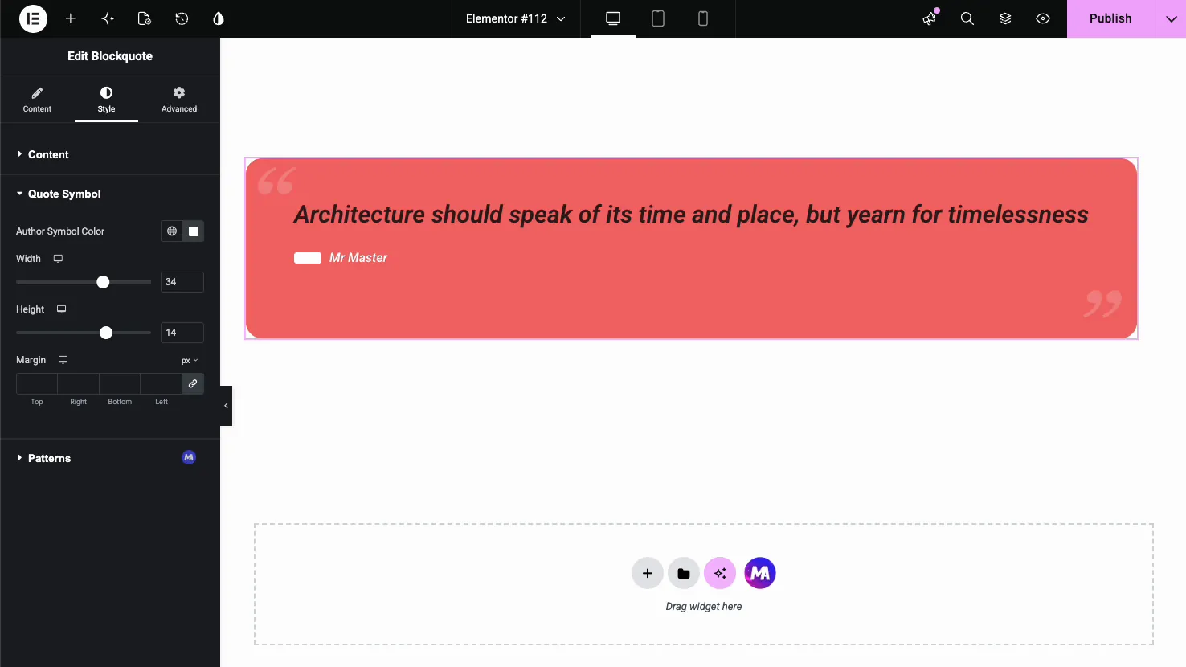Open Page Settings document icon
This screenshot has height=667, width=1186.
pyautogui.click(x=145, y=18)
